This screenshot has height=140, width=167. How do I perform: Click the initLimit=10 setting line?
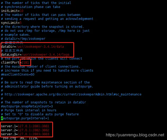point(12,11)
